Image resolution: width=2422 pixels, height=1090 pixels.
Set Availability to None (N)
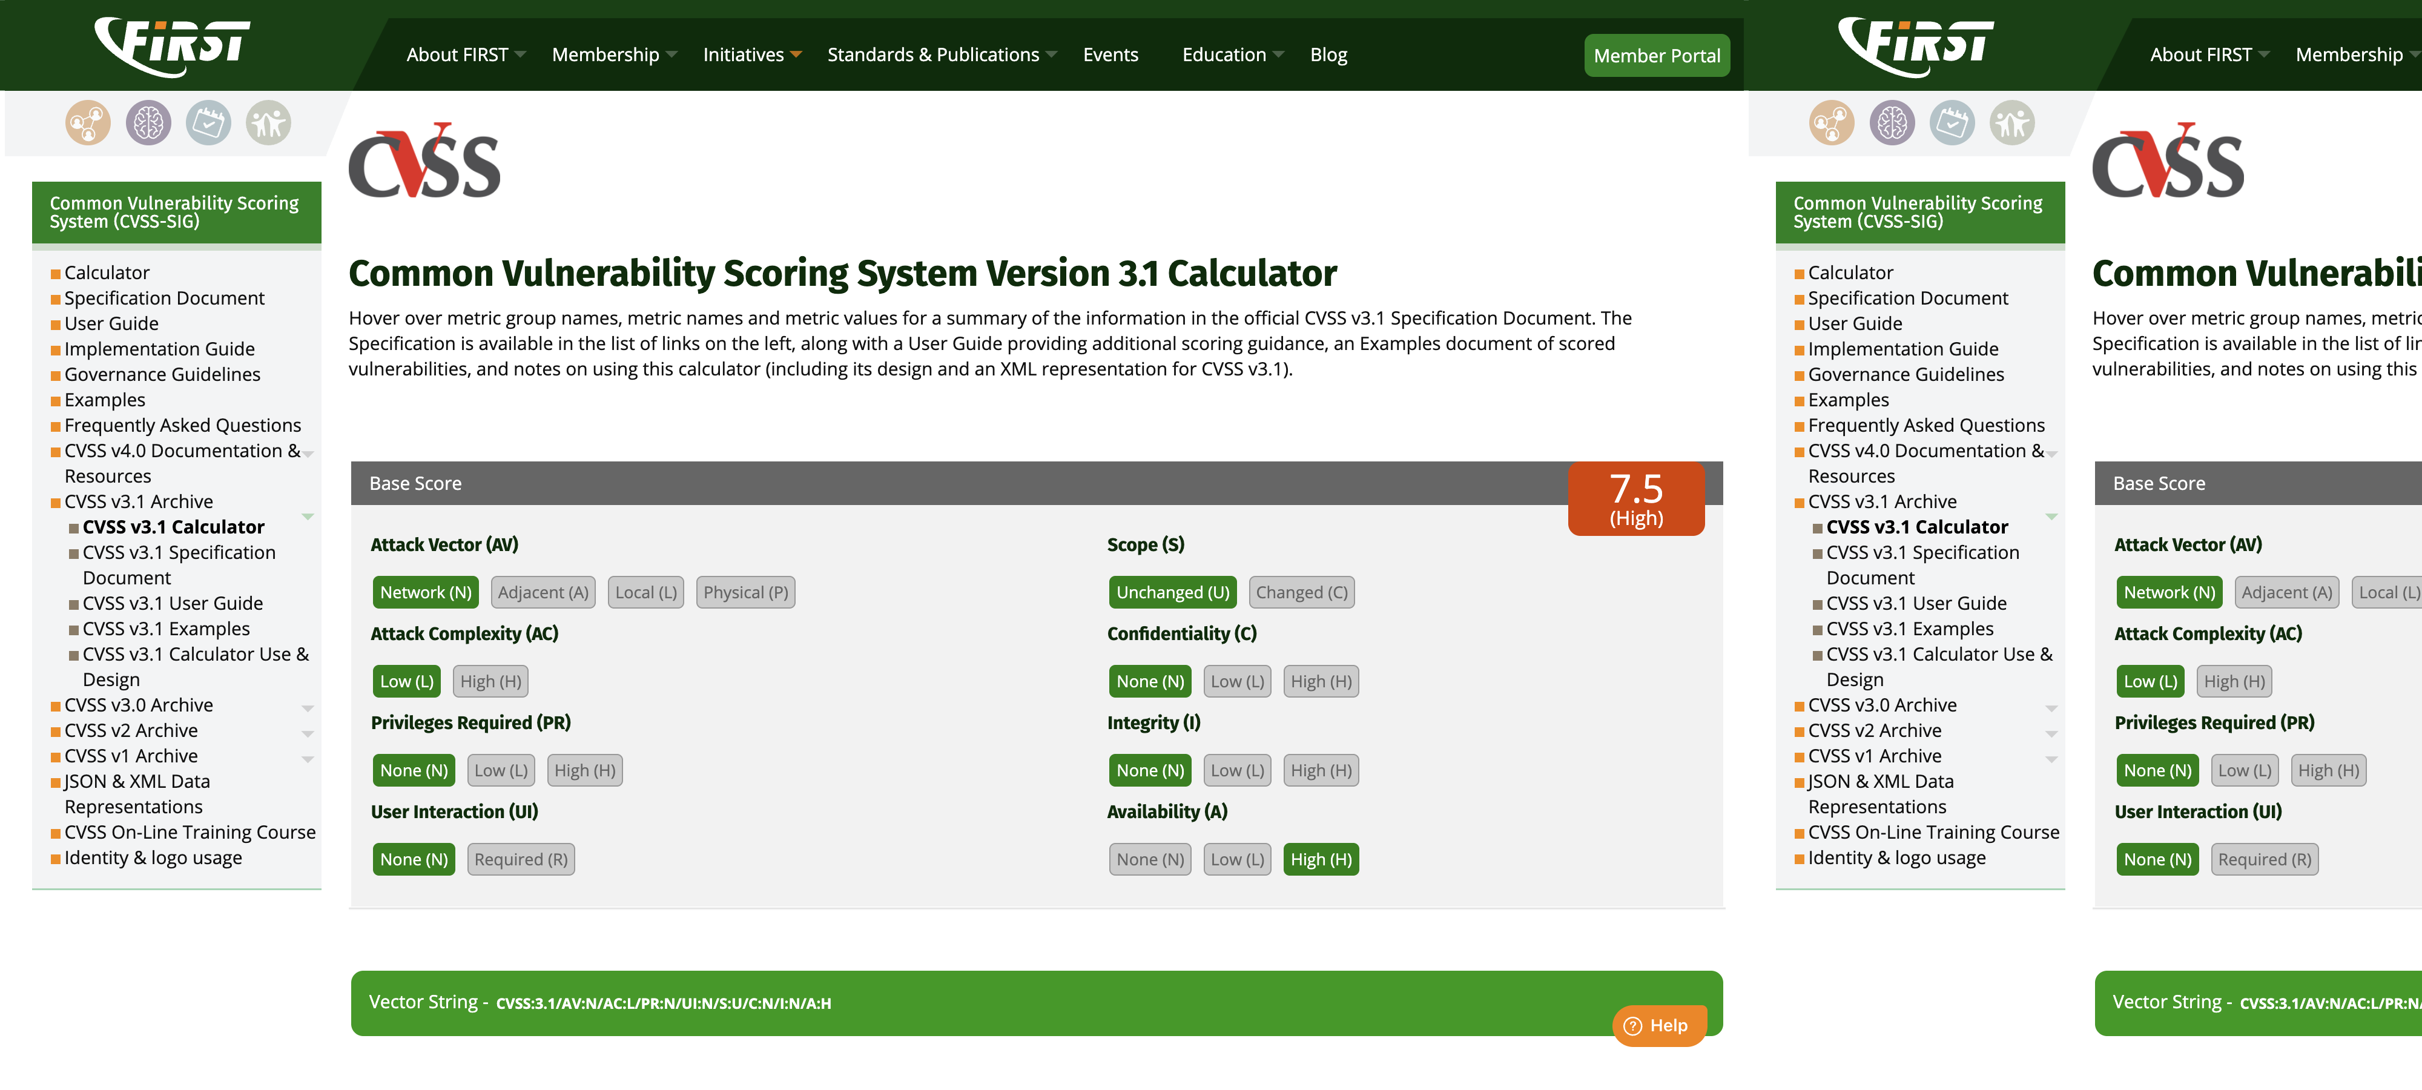pyautogui.click(x=1150, y=859)
